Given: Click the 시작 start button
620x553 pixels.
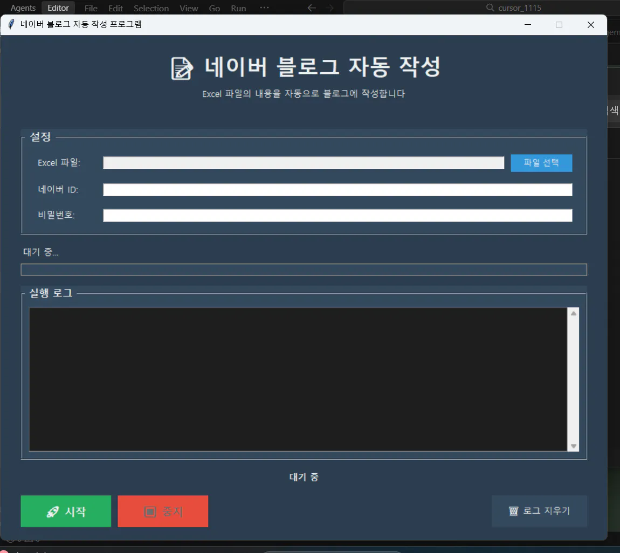Looking at the screenshot, I should (66, 511).
